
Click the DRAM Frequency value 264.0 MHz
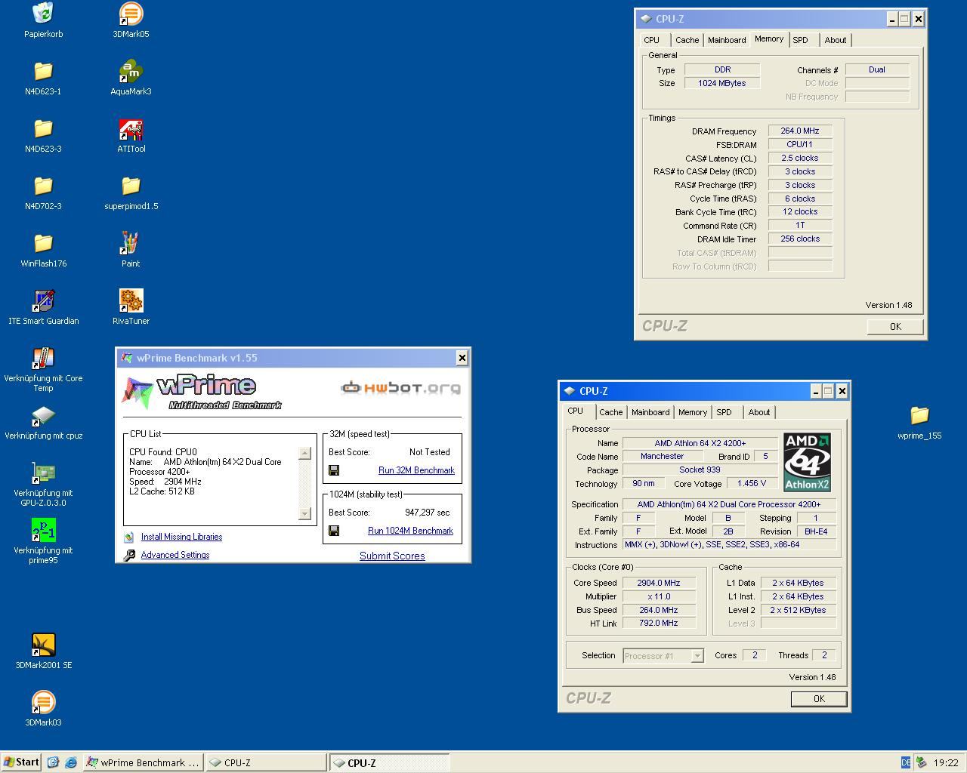click(800, 131)
